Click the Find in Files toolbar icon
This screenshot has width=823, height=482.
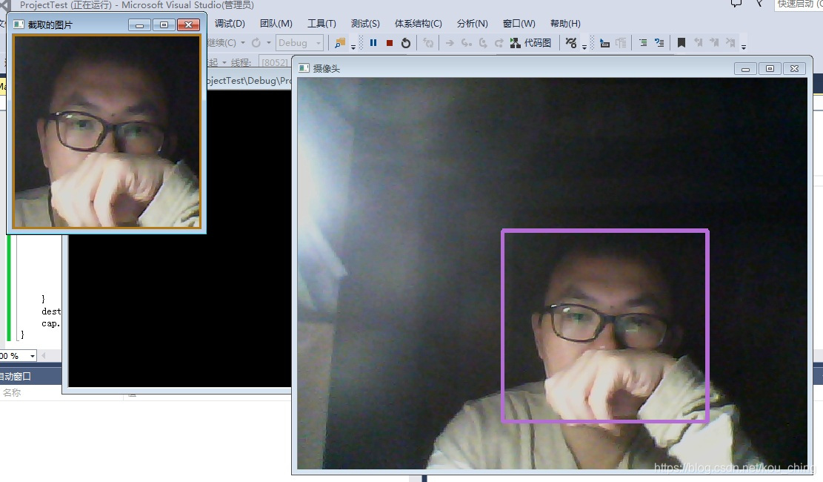click(x=340, y=43)
